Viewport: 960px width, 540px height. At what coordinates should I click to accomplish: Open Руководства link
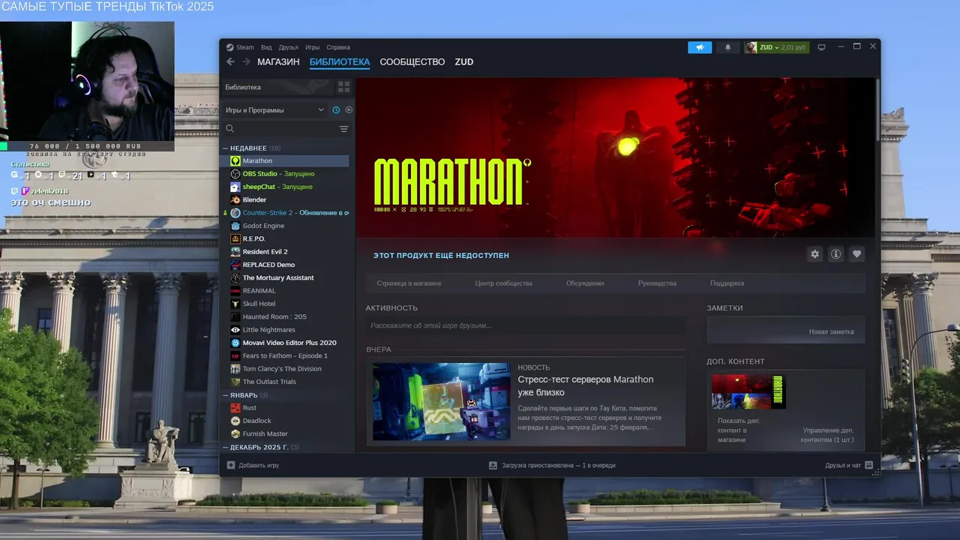[657, 283]
